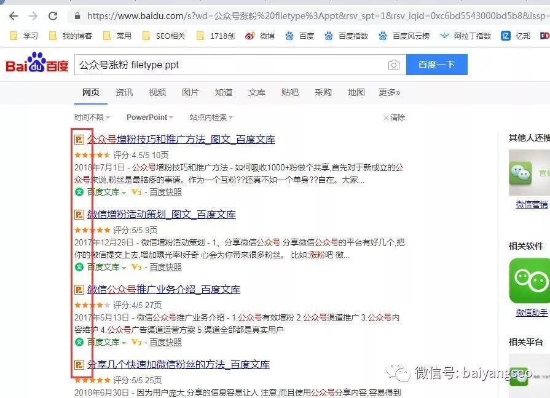Open the 微博 bookmark
The height and width of the screenshot is (398, 550).
click(x=260, y=36)
